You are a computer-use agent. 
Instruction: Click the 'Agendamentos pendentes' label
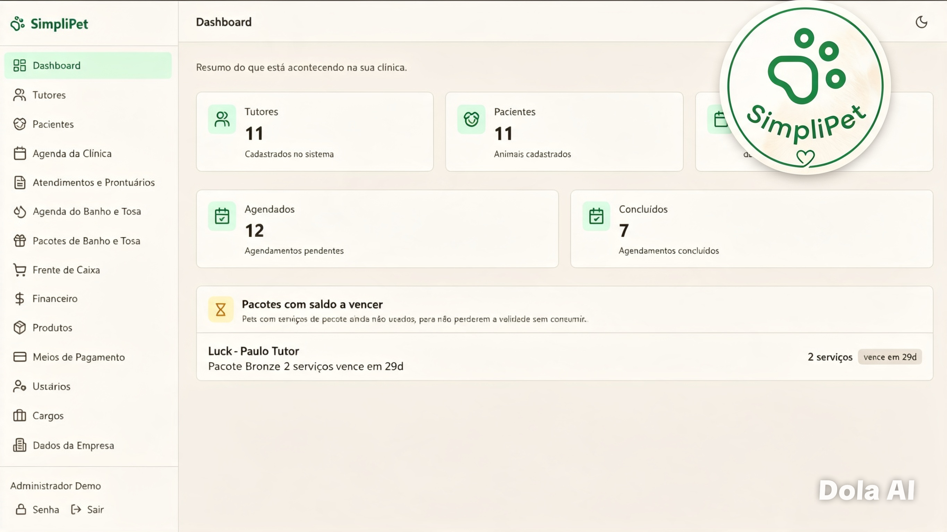tap(294, 251)
